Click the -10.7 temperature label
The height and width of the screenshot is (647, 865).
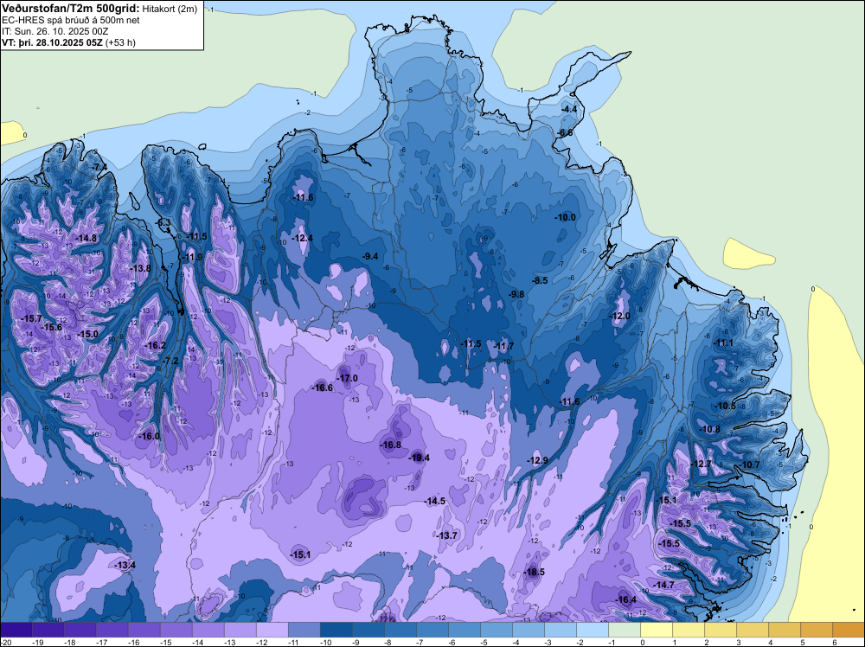tap(749, 465)
